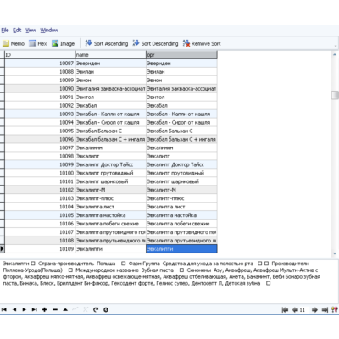The height and width of the screenshot is (339, 339).
Task: Click the ID column header
Action: tap(40, 54)
